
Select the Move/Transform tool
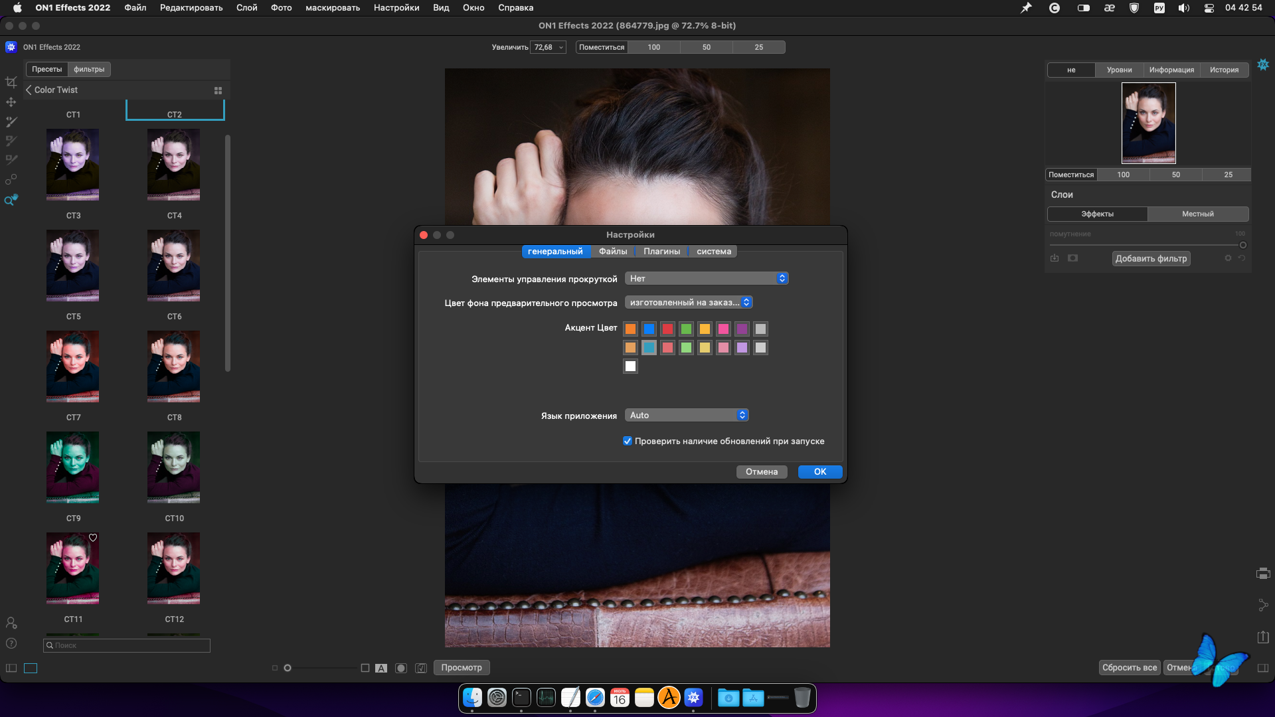coord(11,102)
